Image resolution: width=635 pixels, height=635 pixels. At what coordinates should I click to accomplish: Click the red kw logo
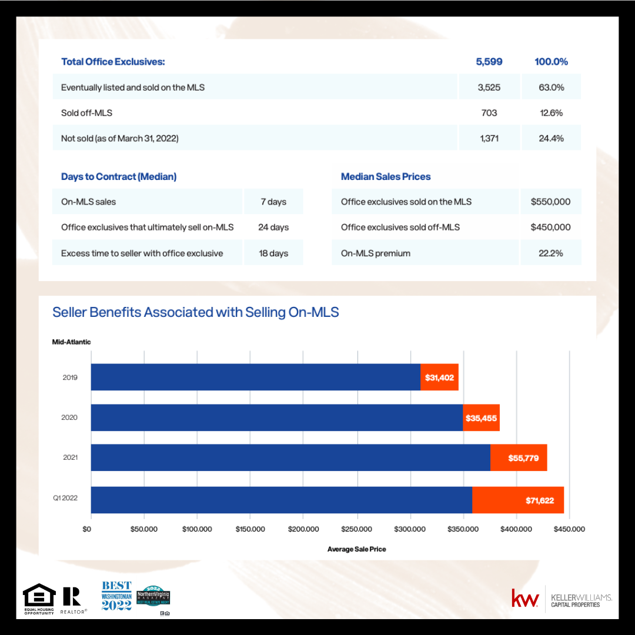pyautogui.click(x=525, y=598)
